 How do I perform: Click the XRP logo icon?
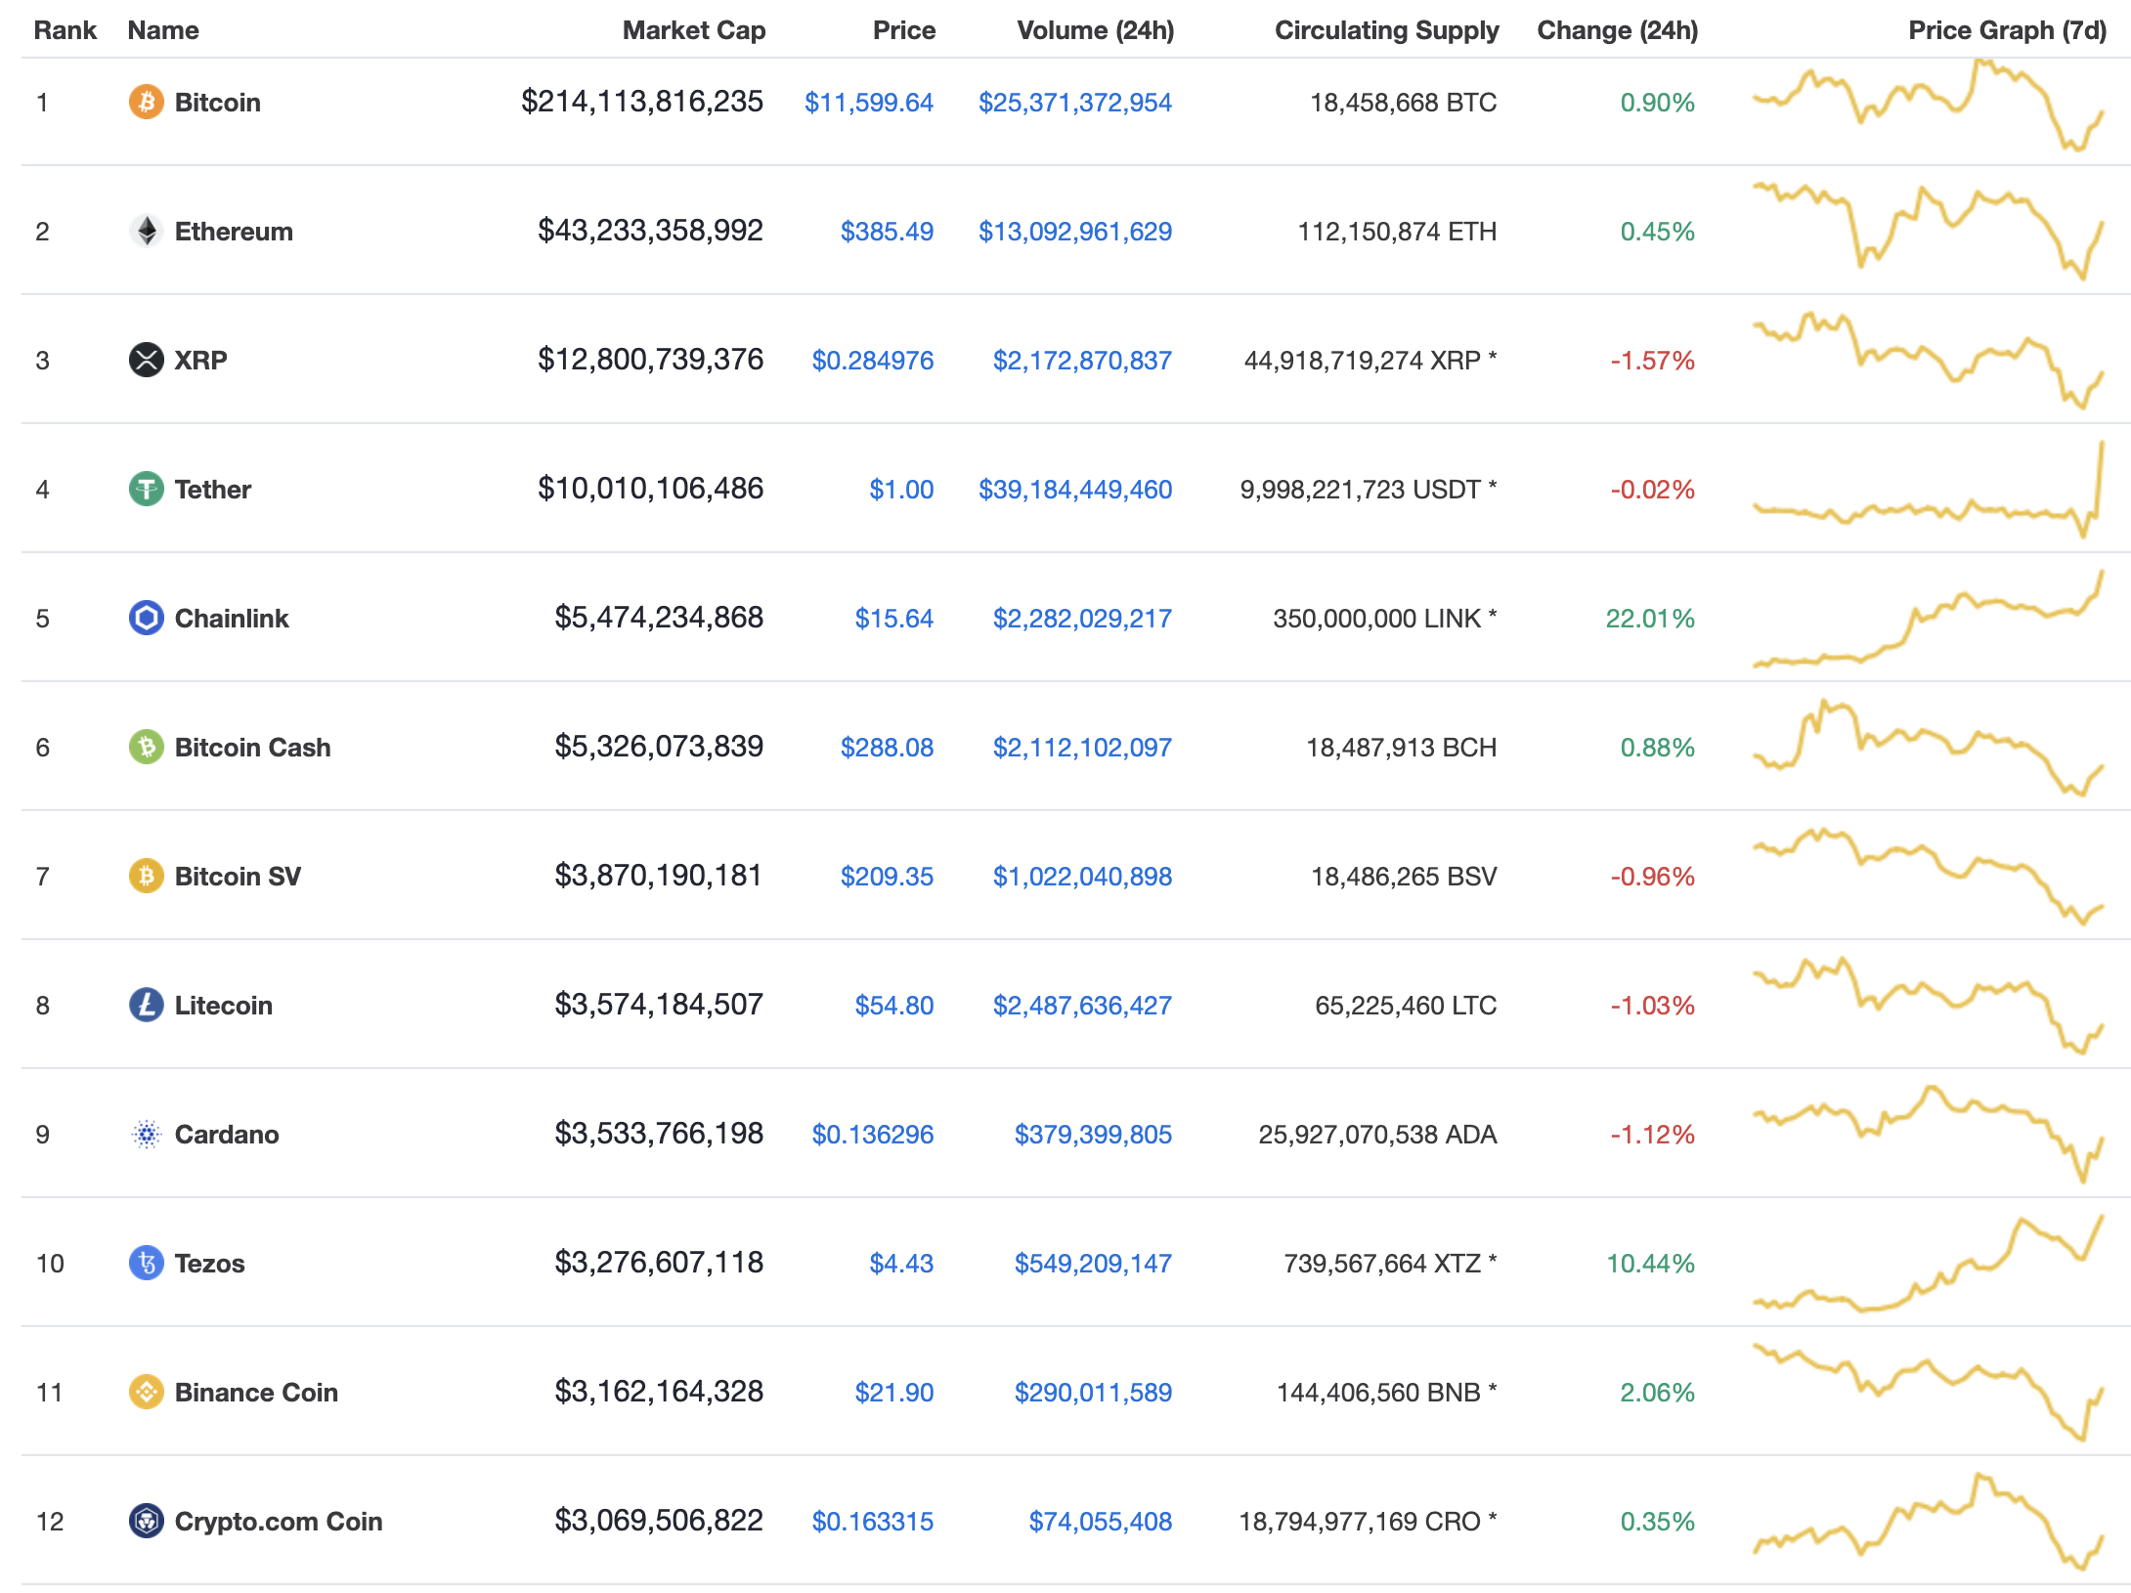(x=146, y=360)
